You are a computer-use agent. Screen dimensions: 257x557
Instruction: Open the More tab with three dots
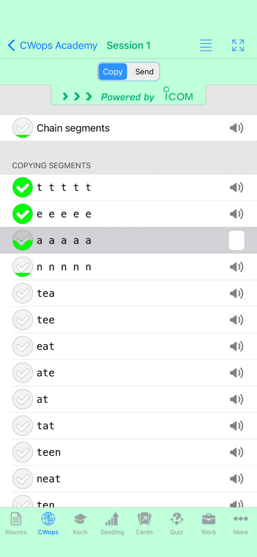(x=240, y=524)
